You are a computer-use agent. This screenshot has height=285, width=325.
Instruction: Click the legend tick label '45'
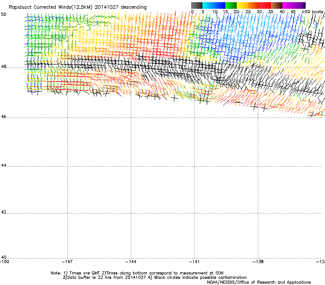pos(293,11)
